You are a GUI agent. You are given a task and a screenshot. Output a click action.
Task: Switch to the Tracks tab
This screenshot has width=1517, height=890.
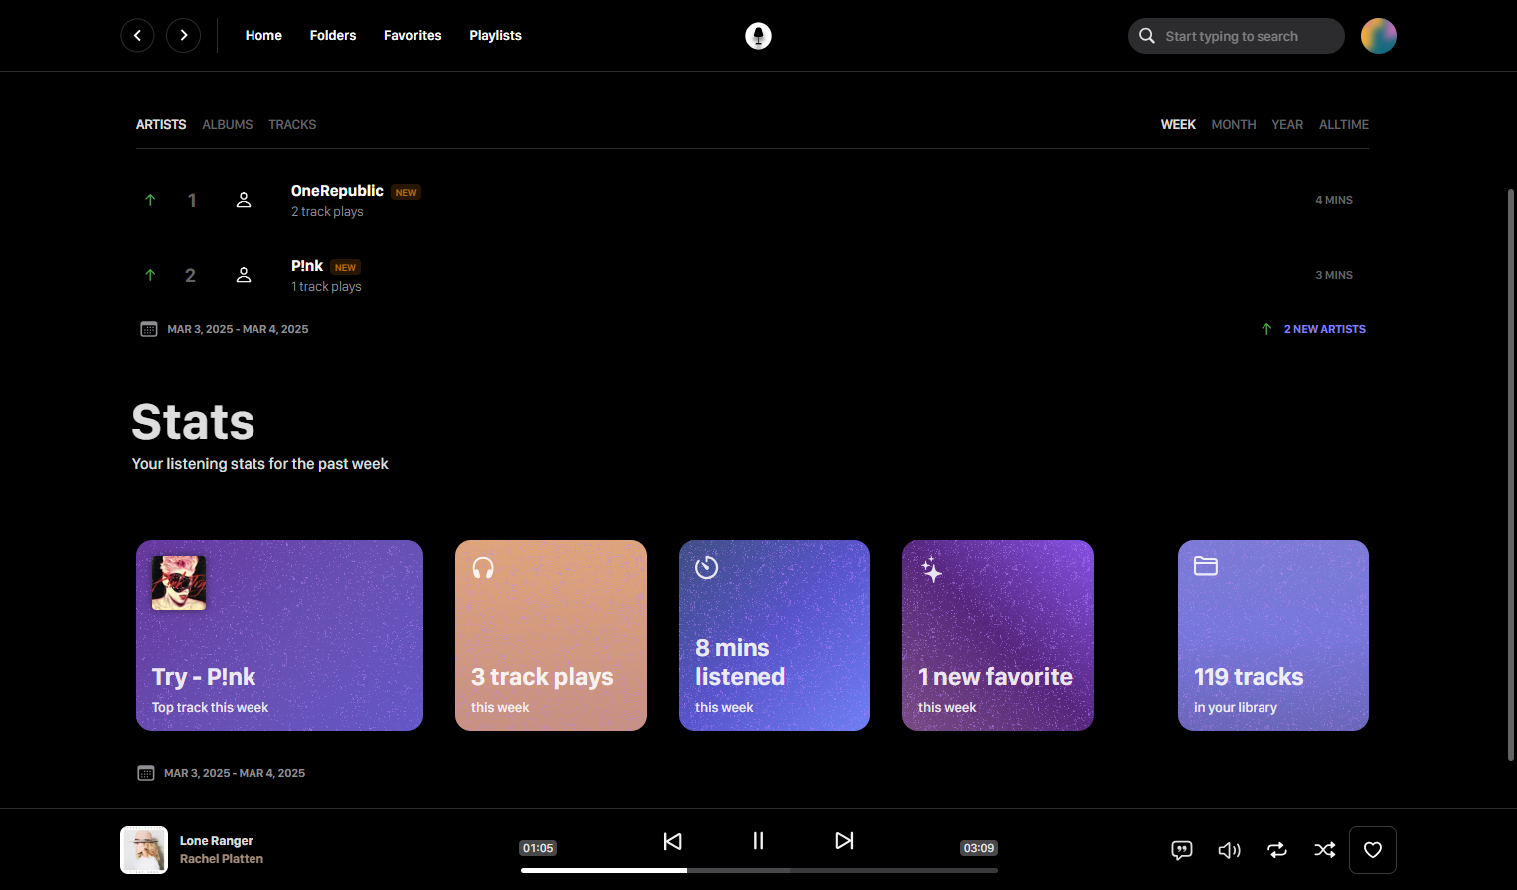click(x=292, y=124)
